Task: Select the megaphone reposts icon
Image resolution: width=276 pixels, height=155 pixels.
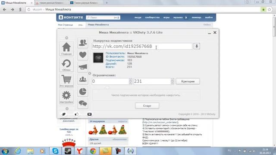Action: click(83, 67)
